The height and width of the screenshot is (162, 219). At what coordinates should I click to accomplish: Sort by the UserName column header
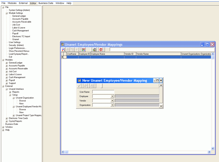coord(72,54)
